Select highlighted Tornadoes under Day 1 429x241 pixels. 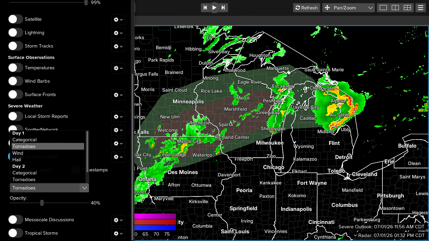pyautogui.click(x=48, y=146)
